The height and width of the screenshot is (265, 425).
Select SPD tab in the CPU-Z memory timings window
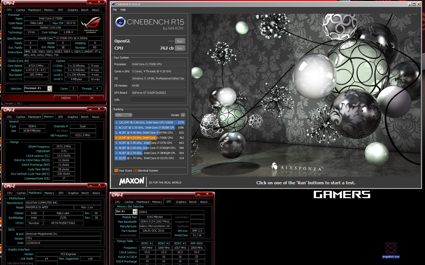coord(60,117)
